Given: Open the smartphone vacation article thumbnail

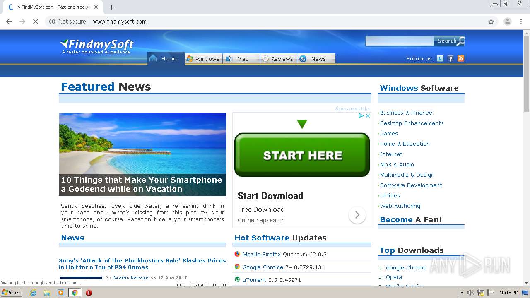Looking at the screenshot, I should coord(142,154).
